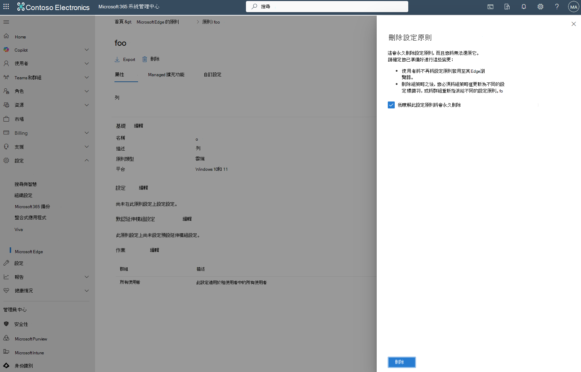Image resolution: width=581 pixels, height=372 pixels.
Task: Open the help question mark icon
Action: click(557, 7)
